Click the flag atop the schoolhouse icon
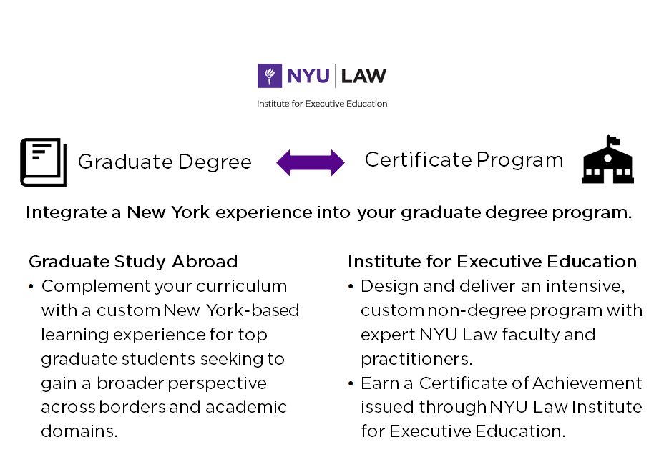 612,140
